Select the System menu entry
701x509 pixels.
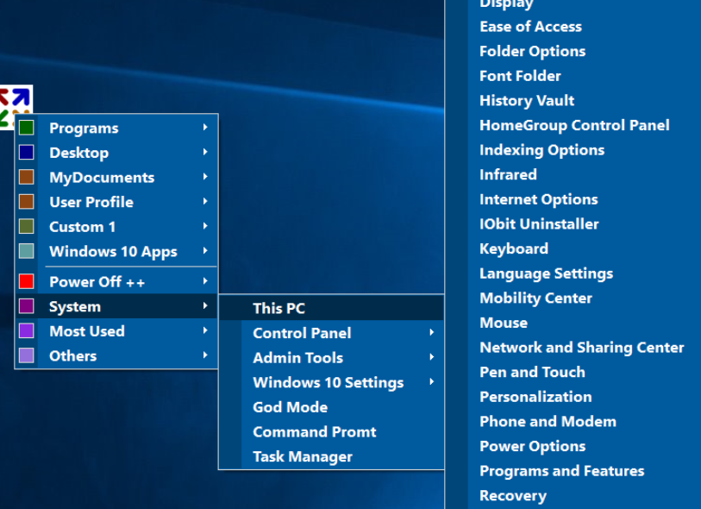116,306
